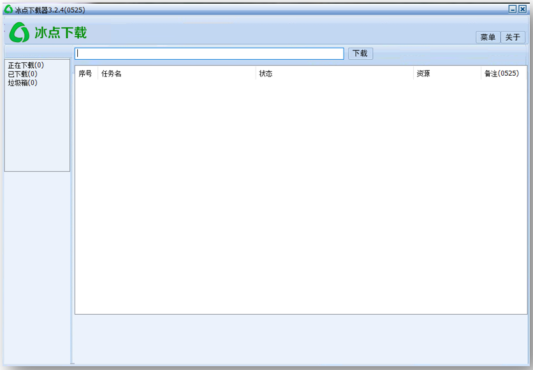533x370 pixels.
Task: Focus the download URL input field
Action: point(209,53)
